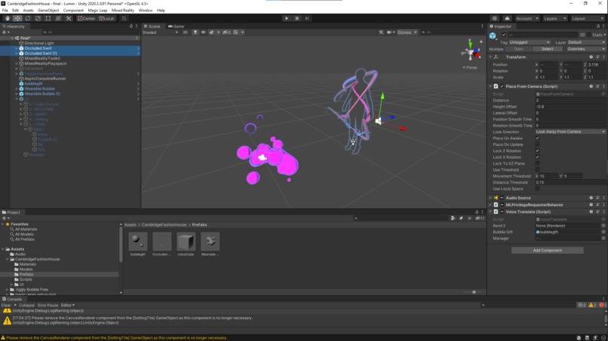Open the Mixed Reality menu

[122, 10]
